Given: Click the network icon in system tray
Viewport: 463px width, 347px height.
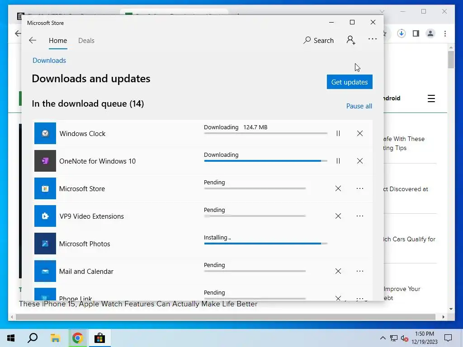Looking at the screenshot, I should point(393,338).
